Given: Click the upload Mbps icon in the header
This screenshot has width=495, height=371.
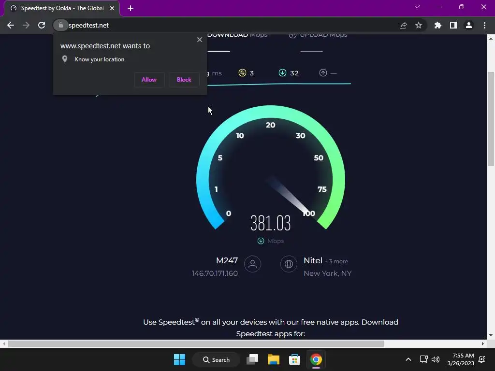Looking at the screenshot, I should tap(292, 35).
